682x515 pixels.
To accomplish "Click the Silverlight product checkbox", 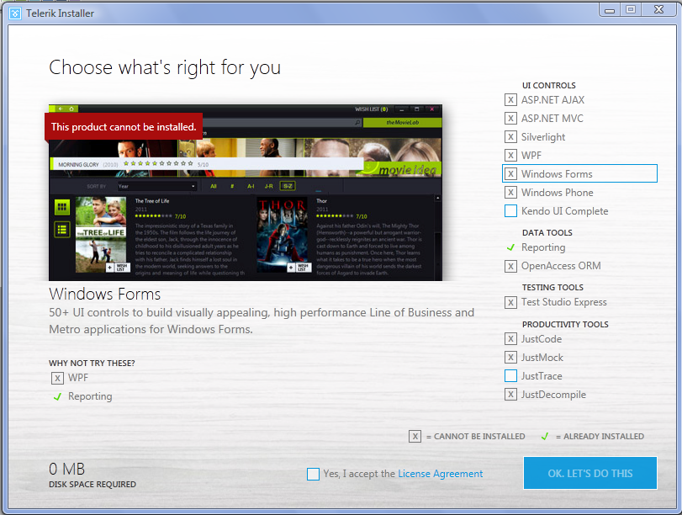I will pos(510,136).
